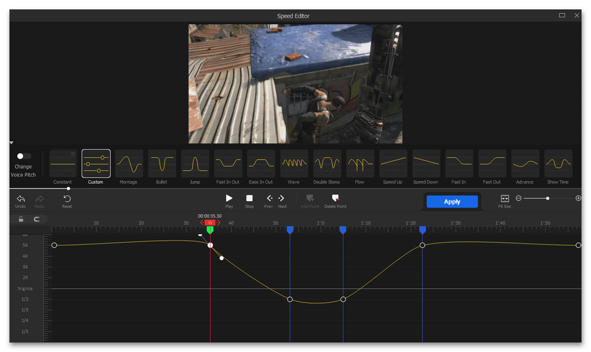Toggle the Change Voice Pitch switch
Image resolution: width=591 pixels, height=352 pixels.
point(24,156)
